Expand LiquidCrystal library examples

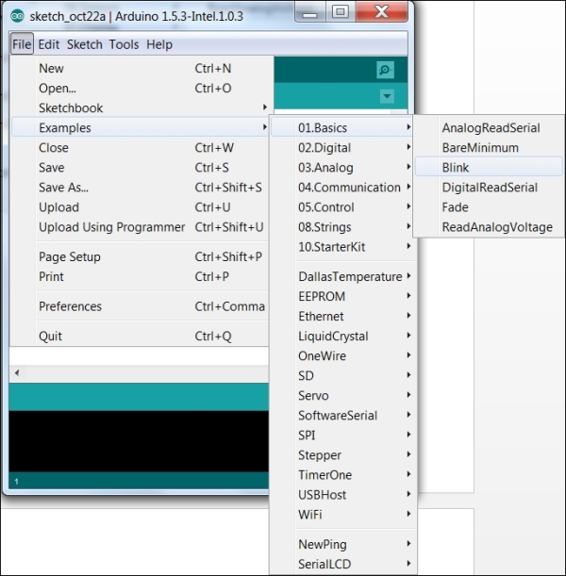click(342, 337)
